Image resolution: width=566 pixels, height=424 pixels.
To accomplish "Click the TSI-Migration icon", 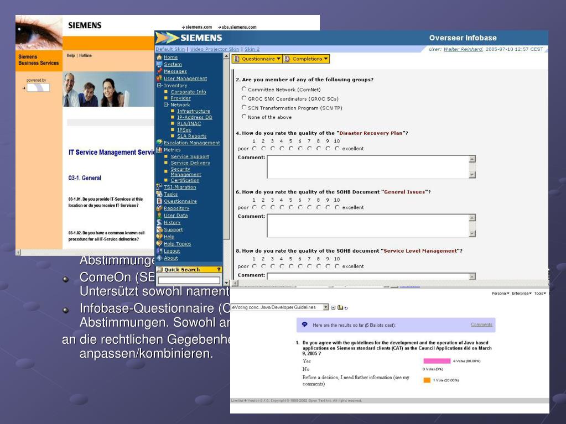I will (159, 187).
